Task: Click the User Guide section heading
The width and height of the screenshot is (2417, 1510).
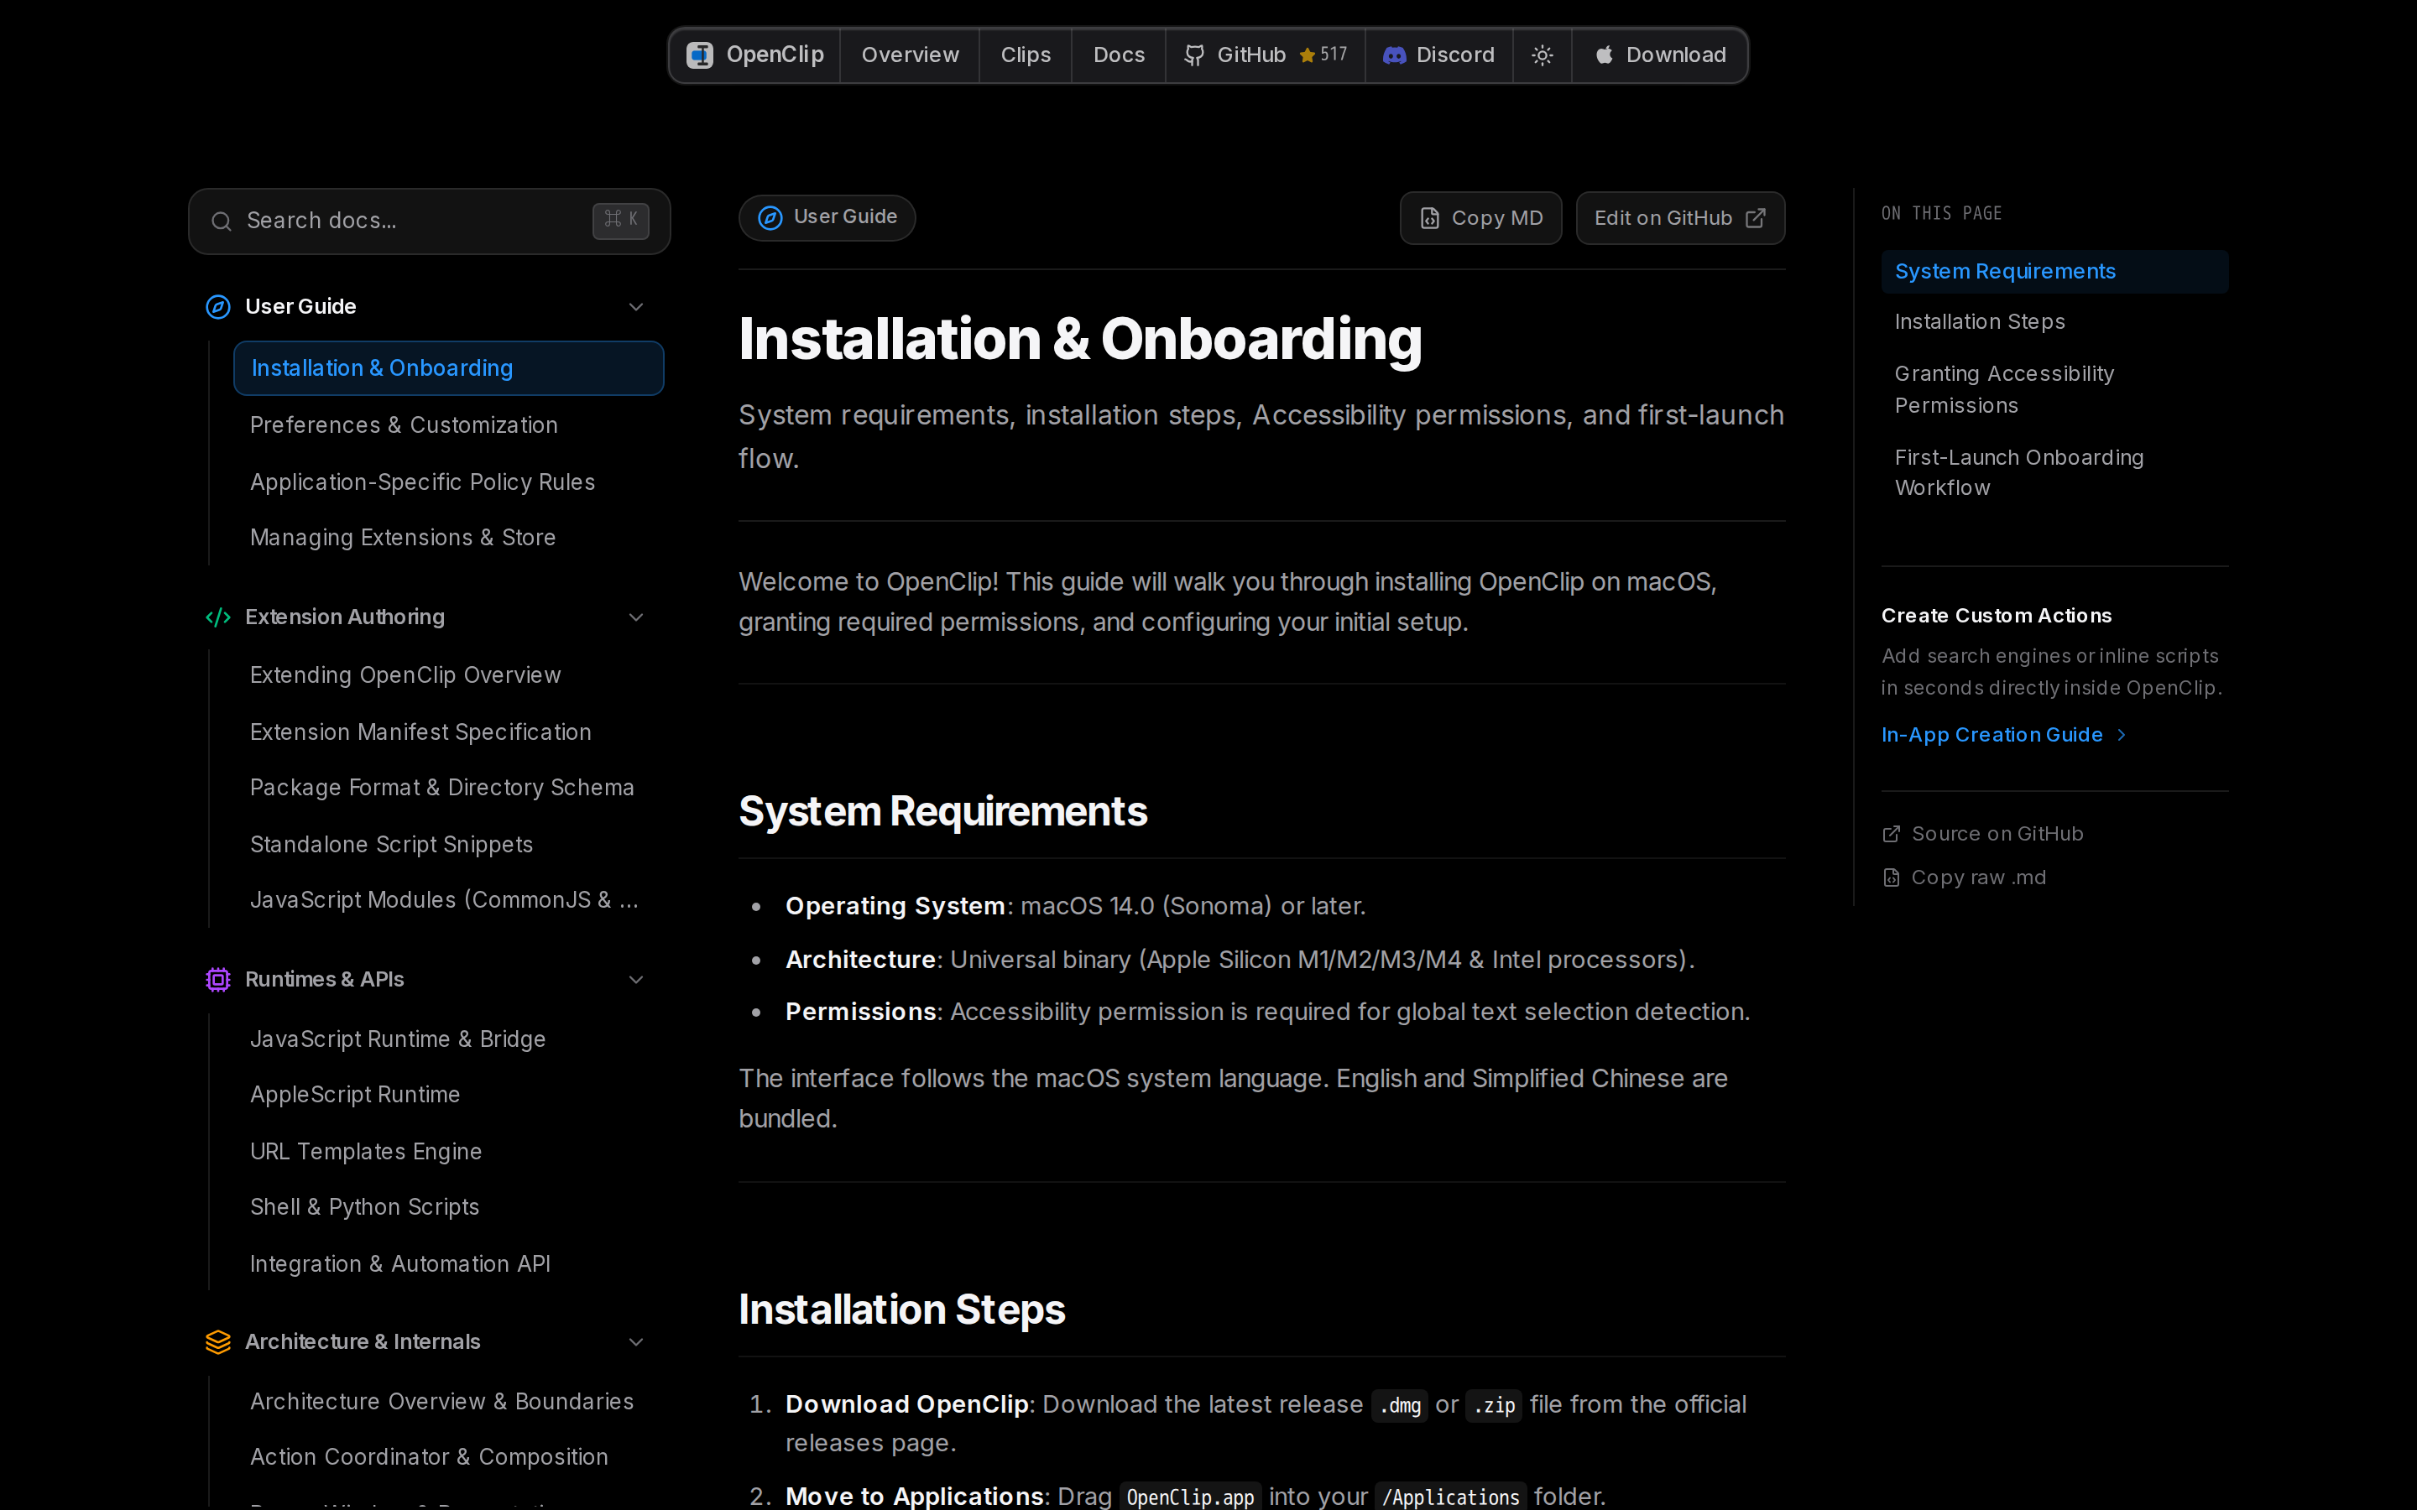Action: (x=300, y=306)
